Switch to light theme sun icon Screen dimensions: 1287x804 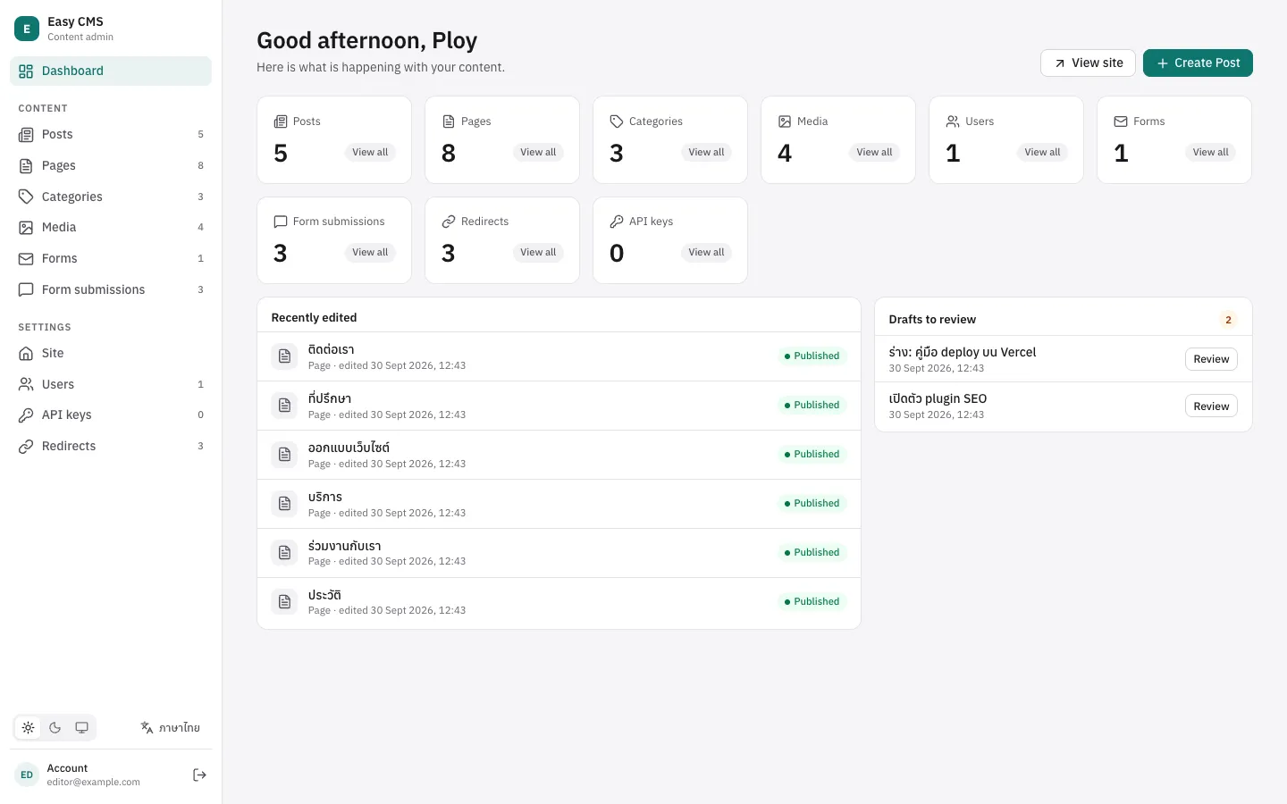point(29,727)
